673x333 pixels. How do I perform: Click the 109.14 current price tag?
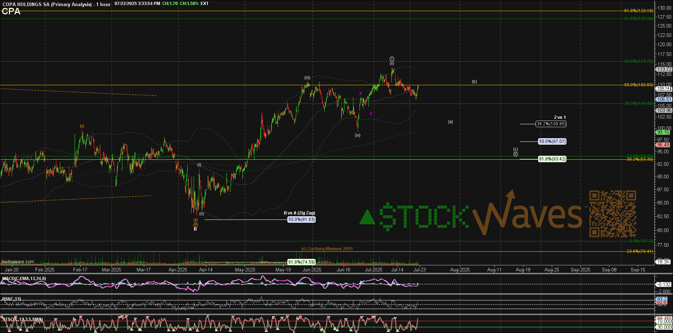pyautogui.click(x=664, y=88)
